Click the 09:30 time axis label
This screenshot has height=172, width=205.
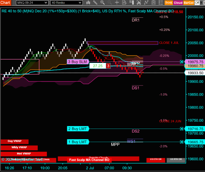tap(127, 168)
